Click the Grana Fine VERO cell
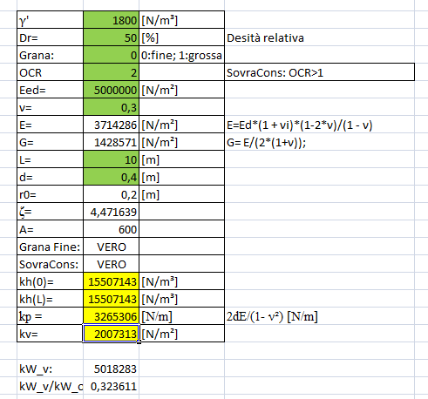The height and width of the screenshot is (399, 428). pos(111,247)
